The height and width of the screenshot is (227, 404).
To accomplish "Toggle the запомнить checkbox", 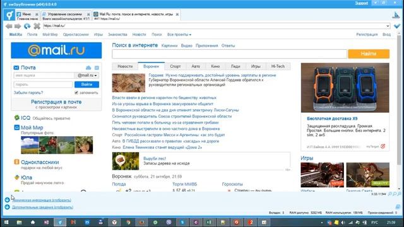I will [76, 93].
